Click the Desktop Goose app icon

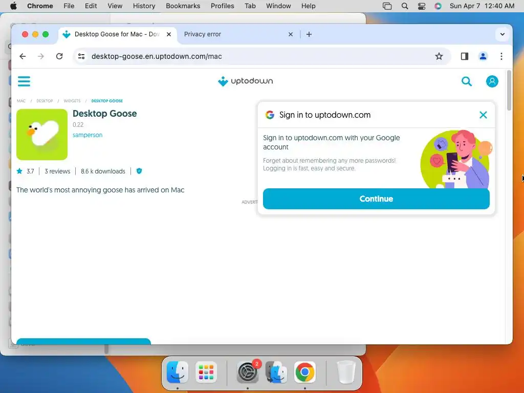[42, 135]
